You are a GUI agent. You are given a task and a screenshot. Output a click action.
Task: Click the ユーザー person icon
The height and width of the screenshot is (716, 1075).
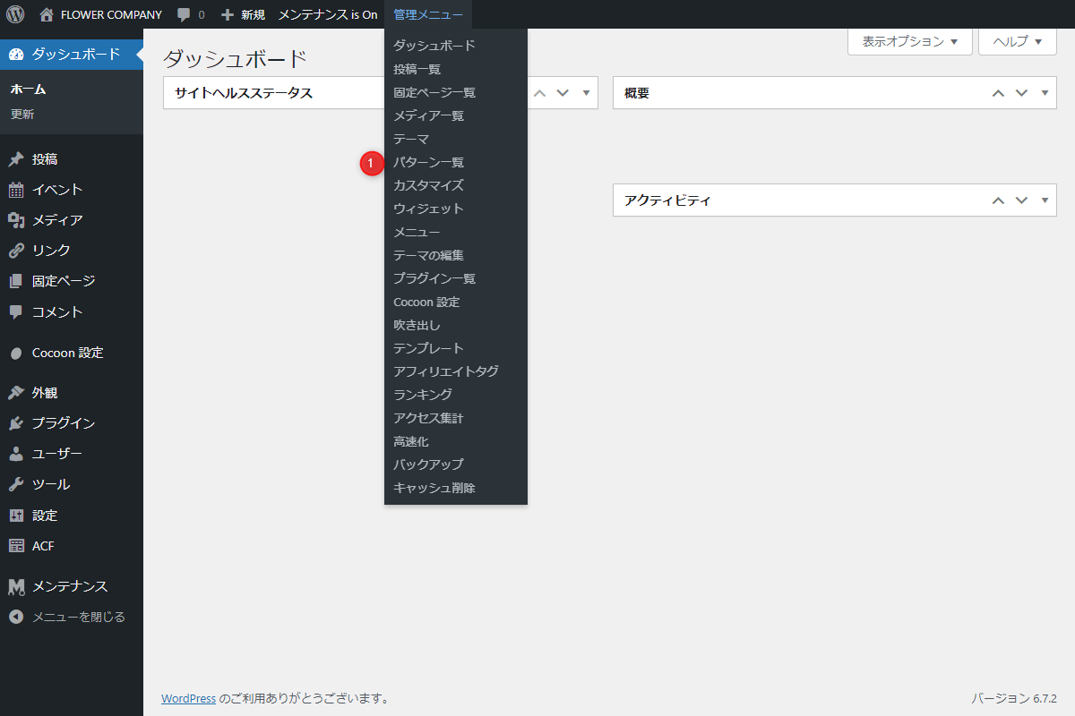point(16,454)
